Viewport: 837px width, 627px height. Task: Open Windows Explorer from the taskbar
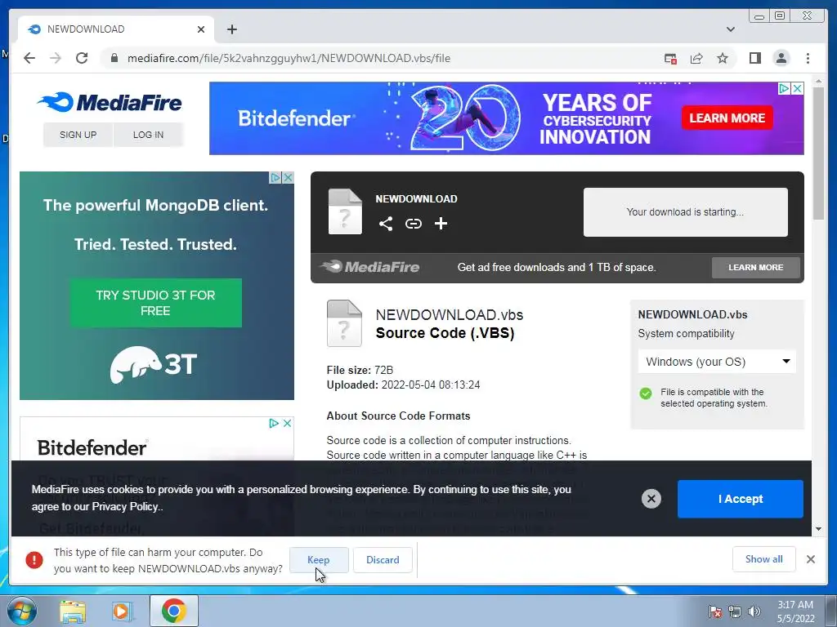click(x=73, y=611)
